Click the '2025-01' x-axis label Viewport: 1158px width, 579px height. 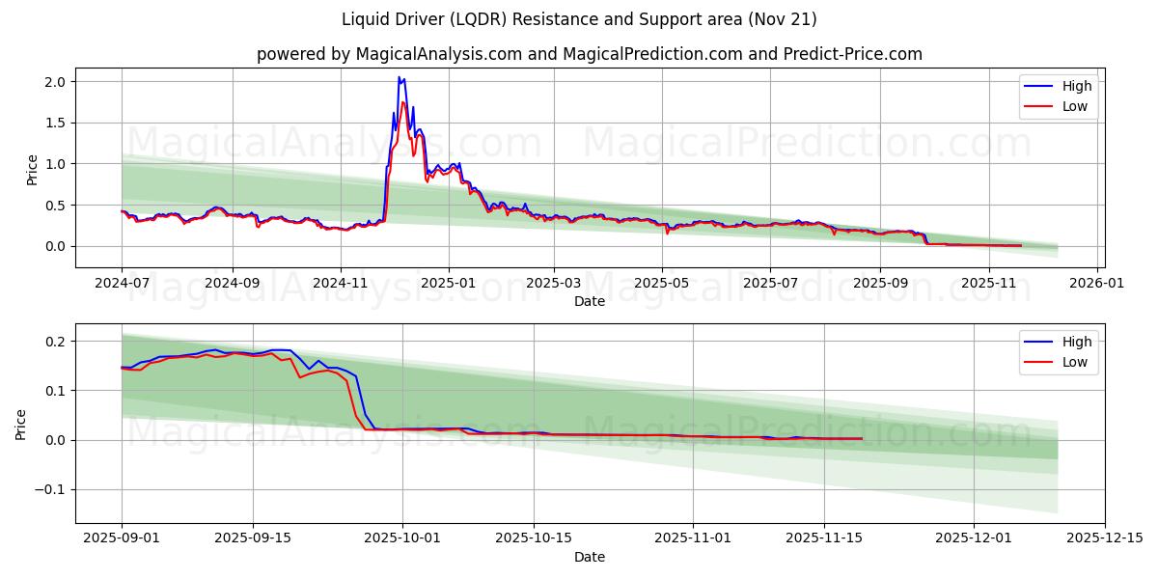[x=449, y=284]
